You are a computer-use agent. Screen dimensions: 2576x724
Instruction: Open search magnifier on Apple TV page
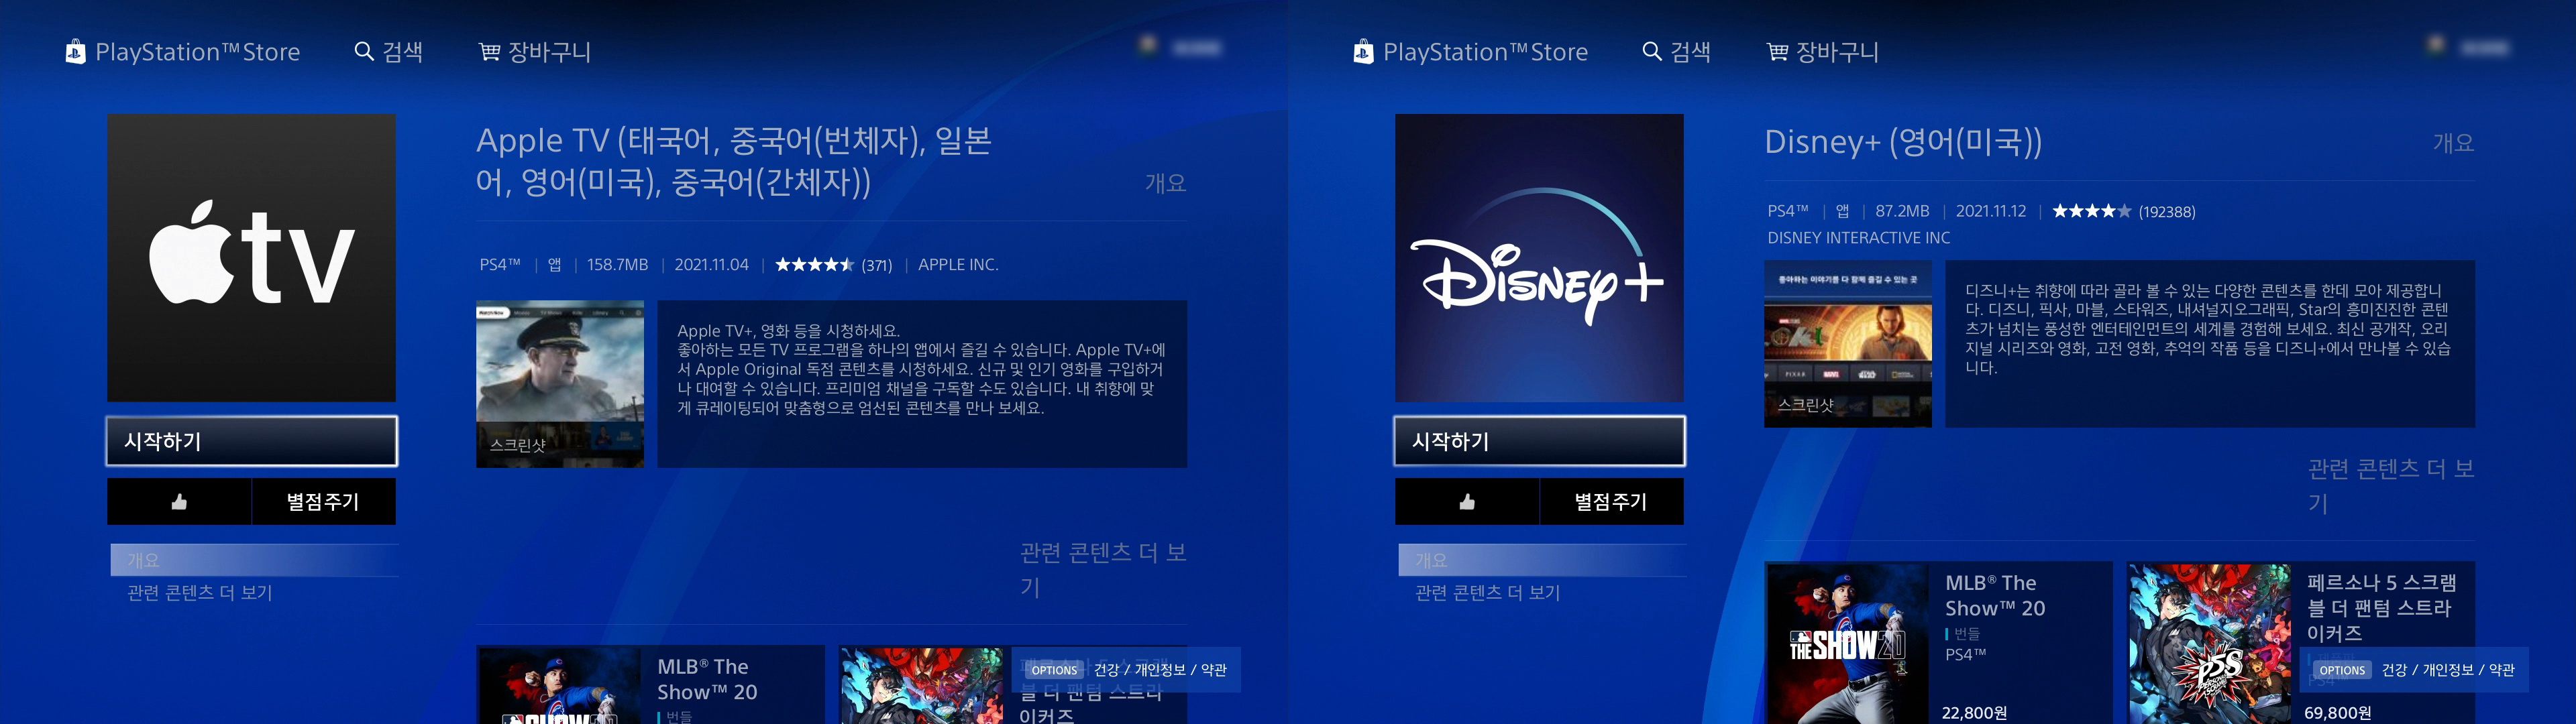(x=364, y=52)
